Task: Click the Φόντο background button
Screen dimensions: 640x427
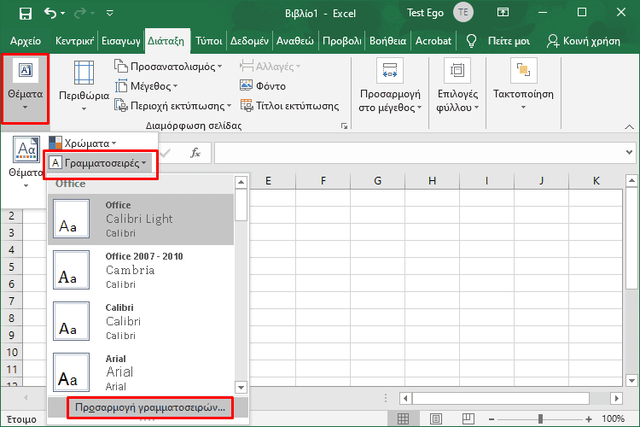Action: point(263,85)
